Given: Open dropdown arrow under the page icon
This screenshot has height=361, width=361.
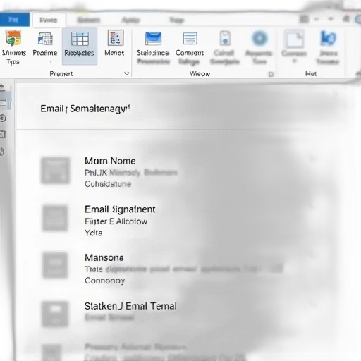Looking at the screenshot, I should pyautogui.click(x=295, y=61).
